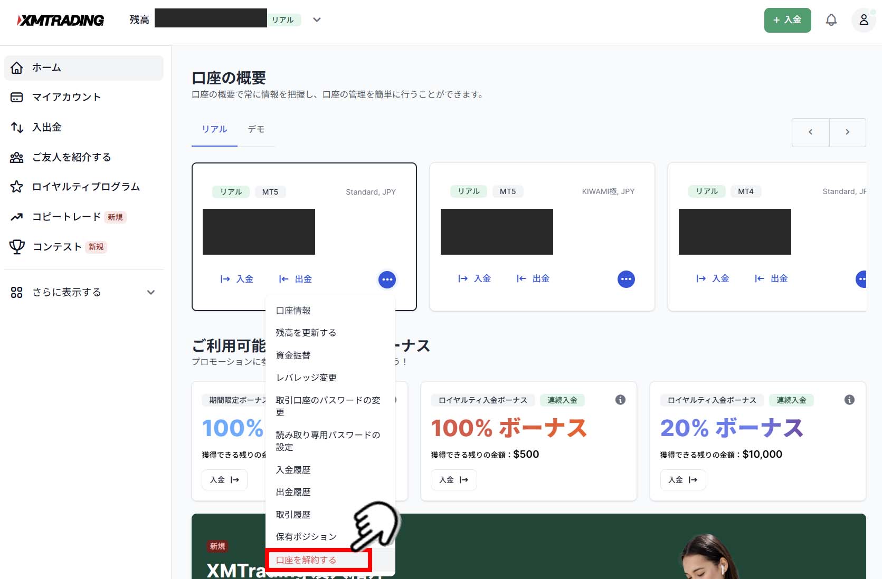This screenshot has width=882, height=579.
Task: Select 残高を更新する from the menu
Action: pyautogui.click(x=330, y=333)
